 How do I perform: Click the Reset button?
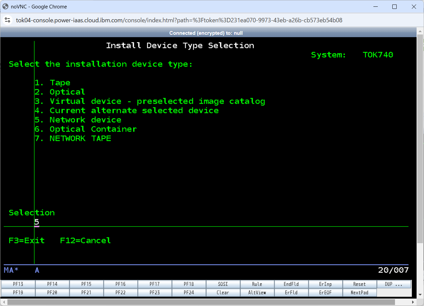(x=360, y=284)
